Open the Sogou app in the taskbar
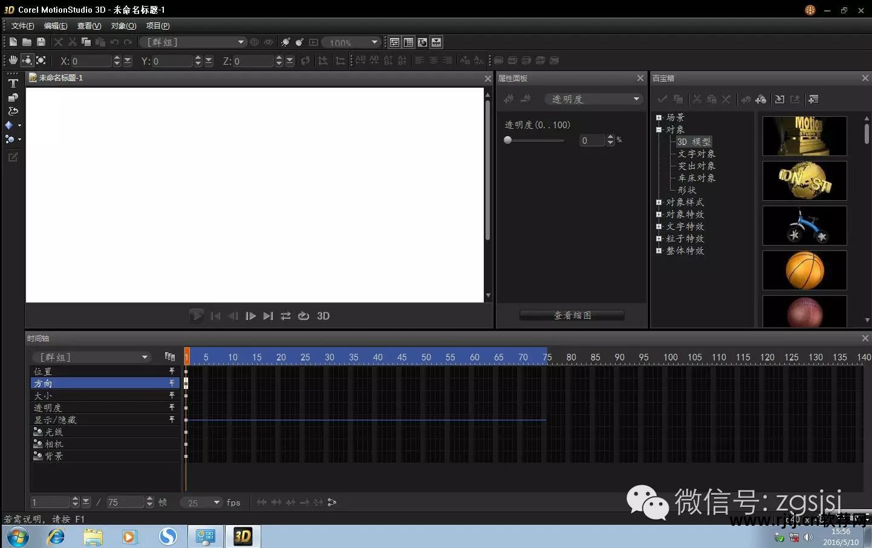Viewport: 872px width, 548px height. pyautogui.click(x=168, y=536)
